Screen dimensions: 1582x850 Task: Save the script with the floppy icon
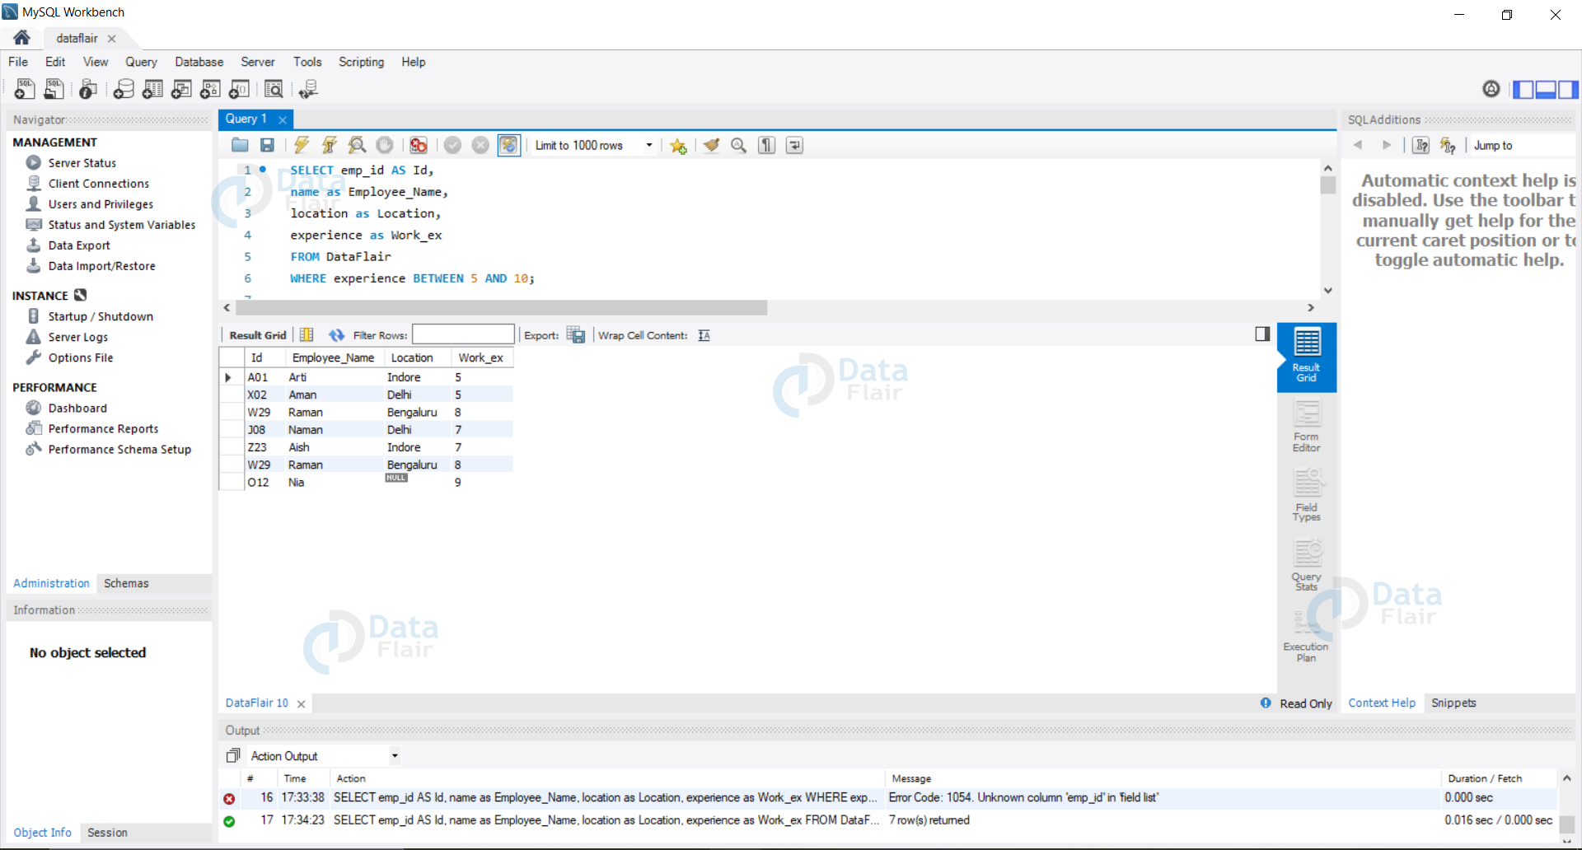tap(267, 146)
